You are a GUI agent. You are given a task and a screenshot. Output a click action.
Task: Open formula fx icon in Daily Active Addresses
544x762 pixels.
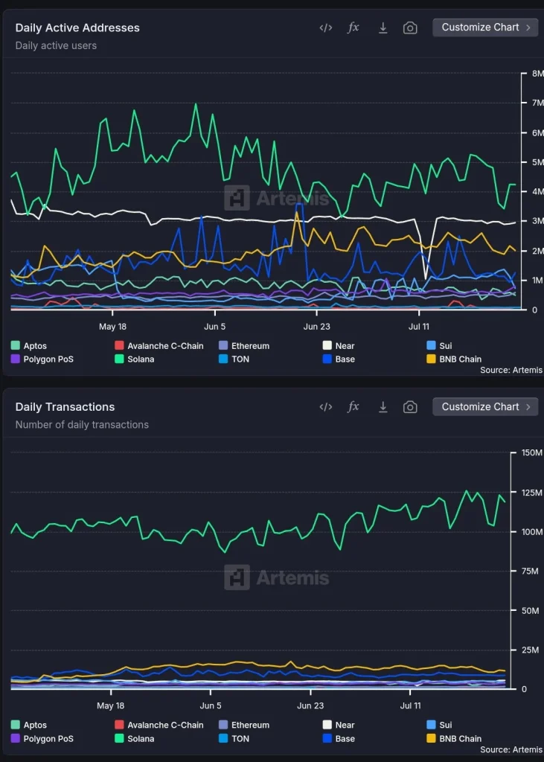tap(353, 28)
